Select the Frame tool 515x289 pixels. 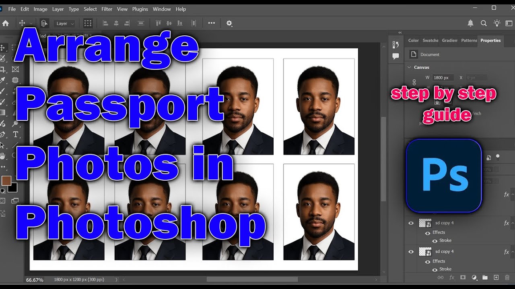(x=16, y=69)
